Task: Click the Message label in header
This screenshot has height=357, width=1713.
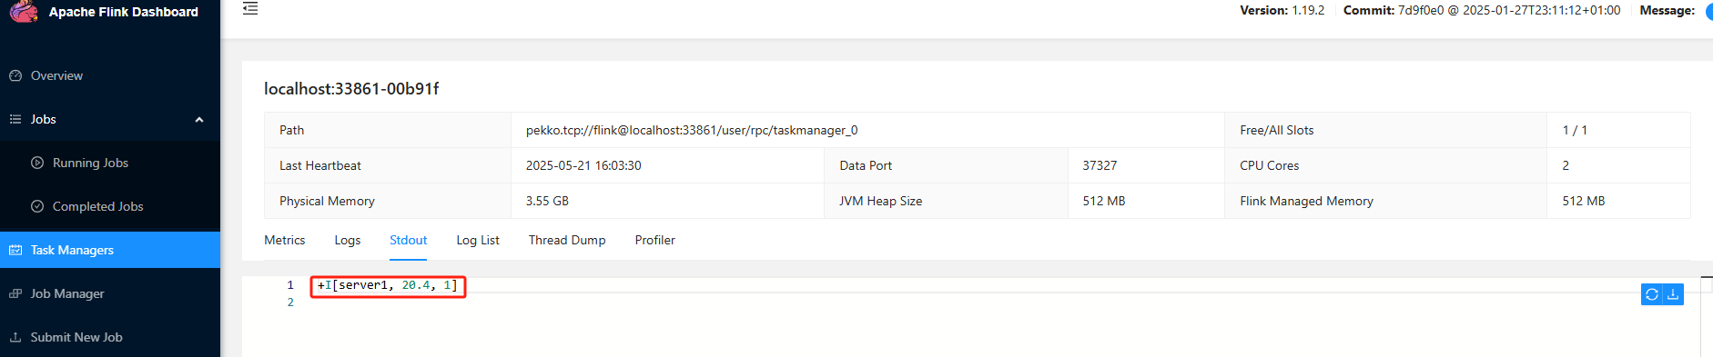Action: (1667, 10)
